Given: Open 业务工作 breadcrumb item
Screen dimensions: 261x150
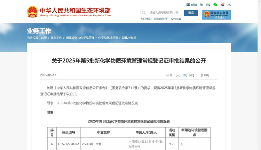Looking at the screenshot, I should click(56, 37).
